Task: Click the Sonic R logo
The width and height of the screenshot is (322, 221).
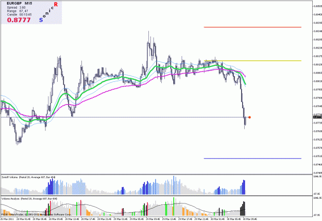Action: coord(48,12)
